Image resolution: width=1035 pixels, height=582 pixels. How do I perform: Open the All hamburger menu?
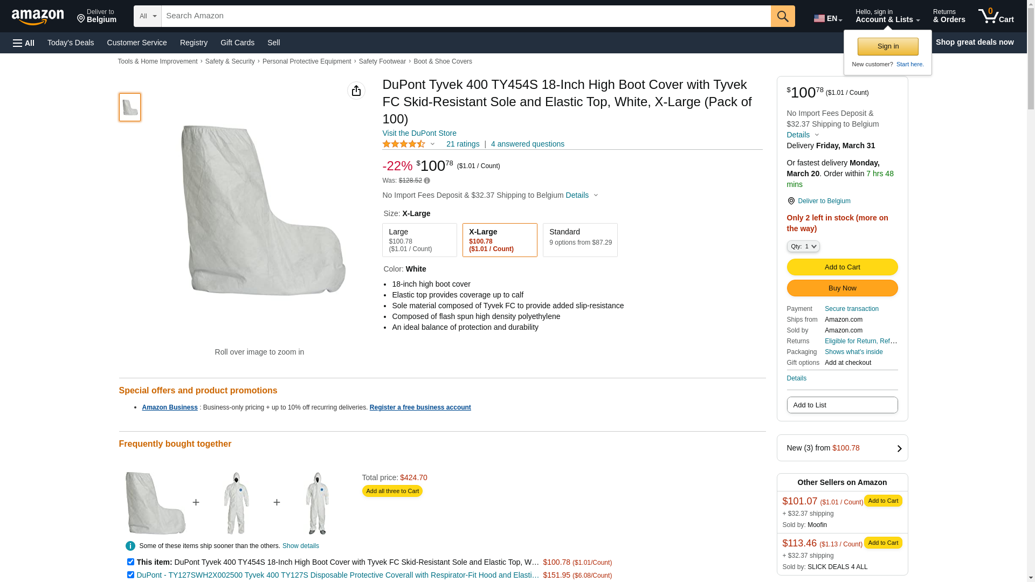pyautogui.click(x=24, y=43)
